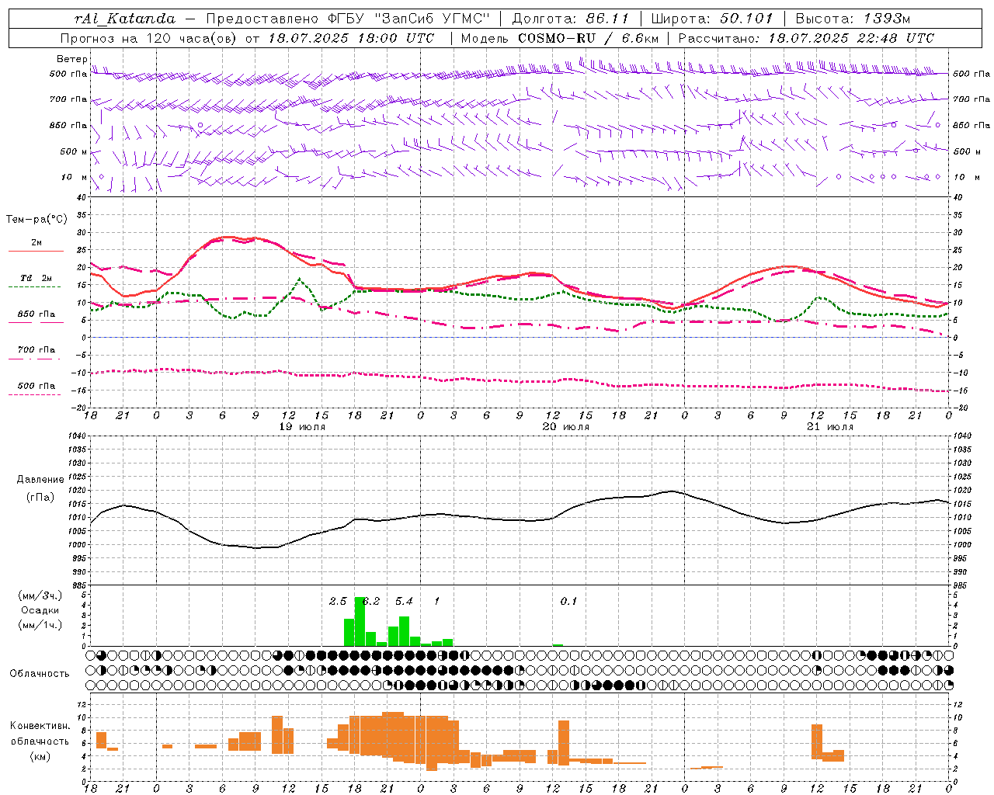
Task: Click the Осадки panel label
Action: (40, 610)
